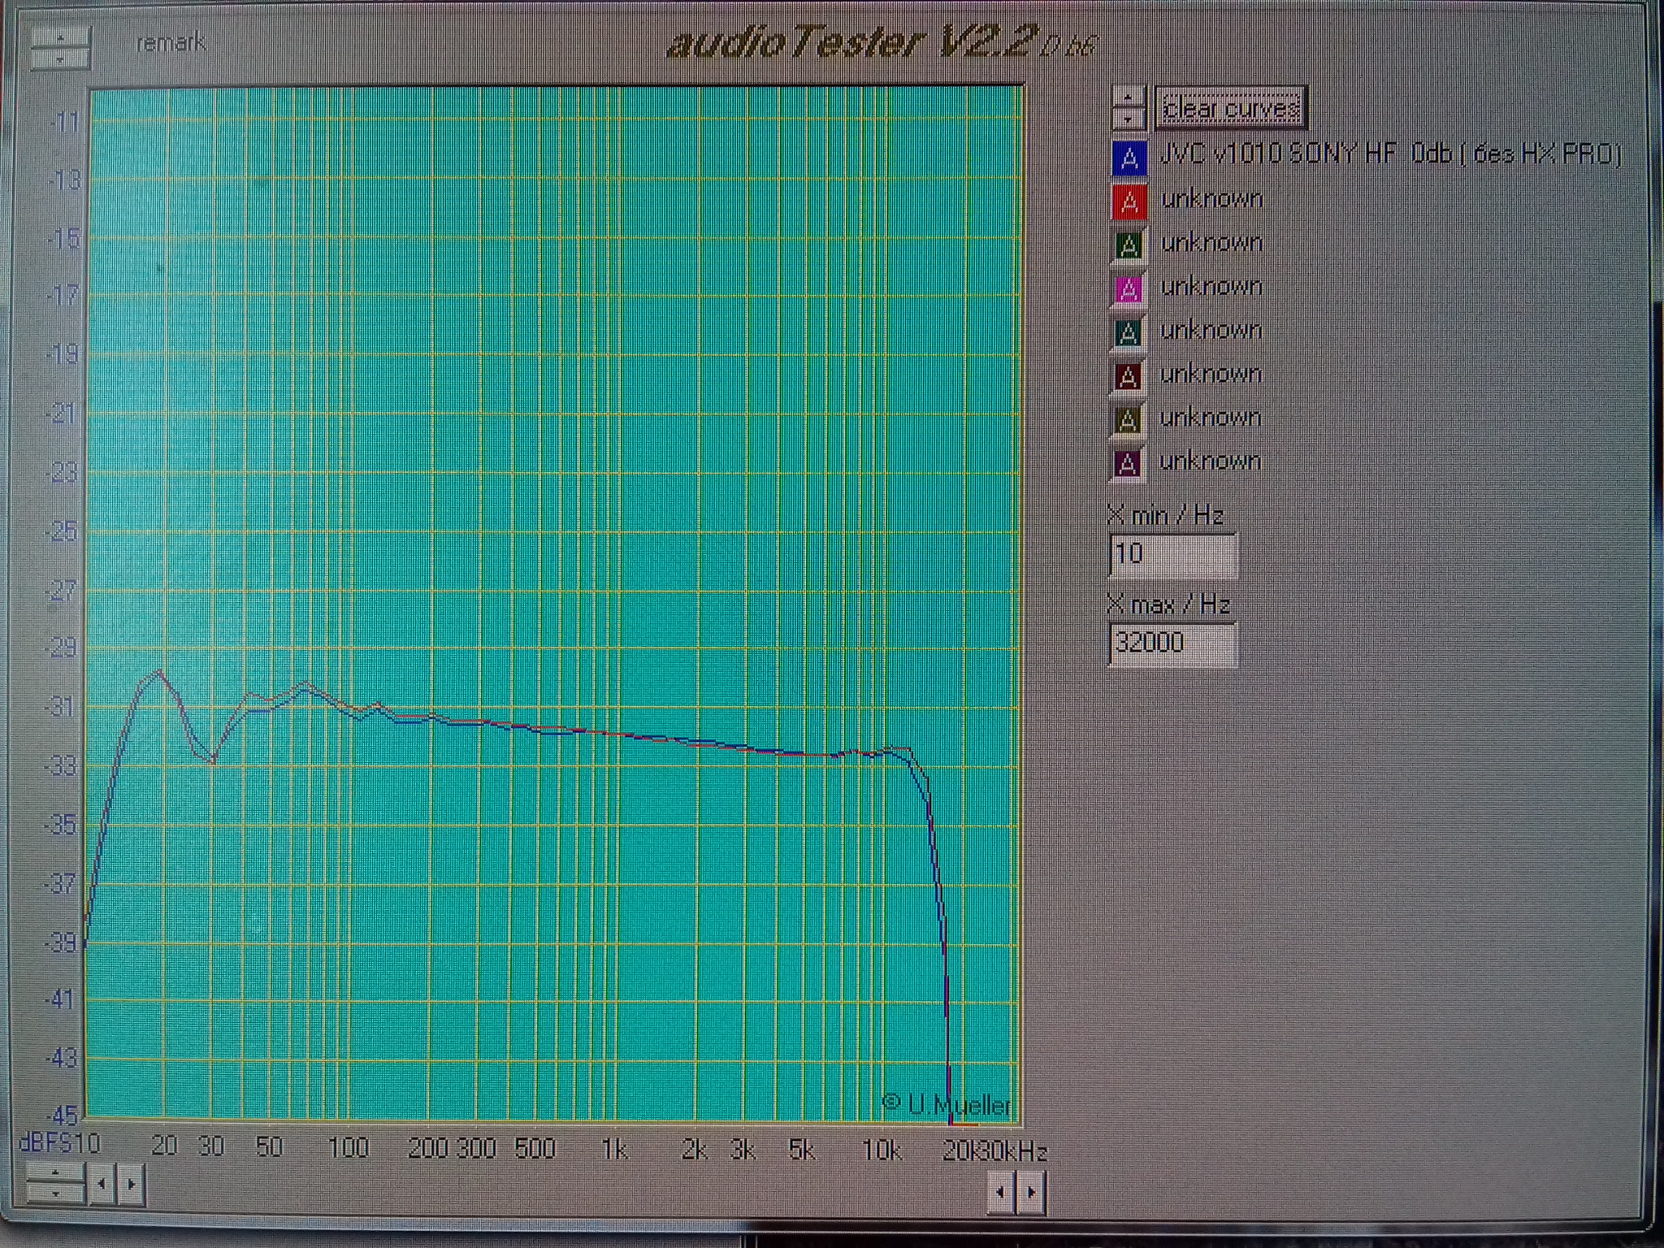Click the red 'A' curve icon
The image size is (1664, 1248).
pyautogui.click(x=1129, y=202)
